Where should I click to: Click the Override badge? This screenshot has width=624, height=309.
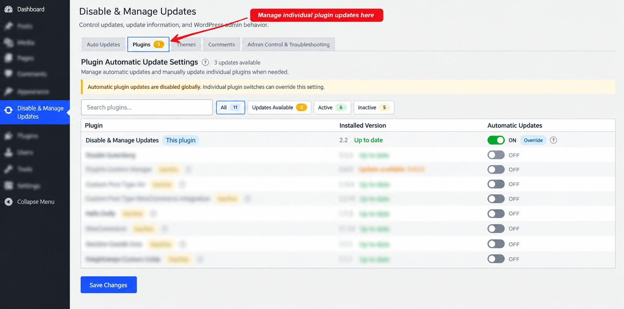(x=533, y=140)
